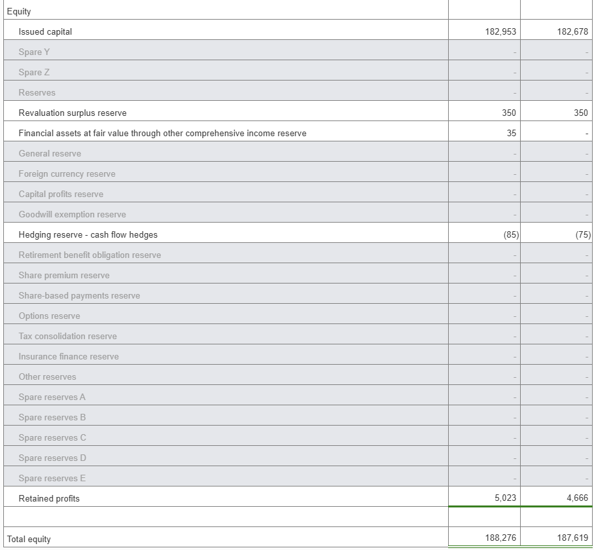The width and height of the screenshot is (594, 550).
Task: Select the 5,023 retained profits value
Action: click(x=505, y=498)
